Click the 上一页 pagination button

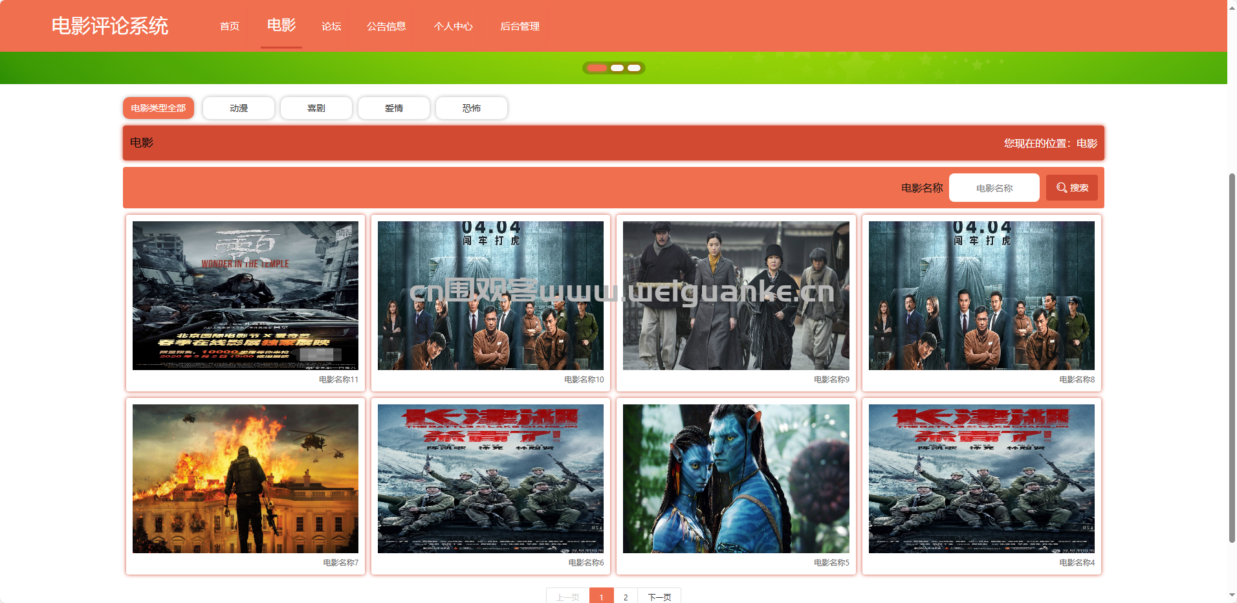[x=568, y=596]
